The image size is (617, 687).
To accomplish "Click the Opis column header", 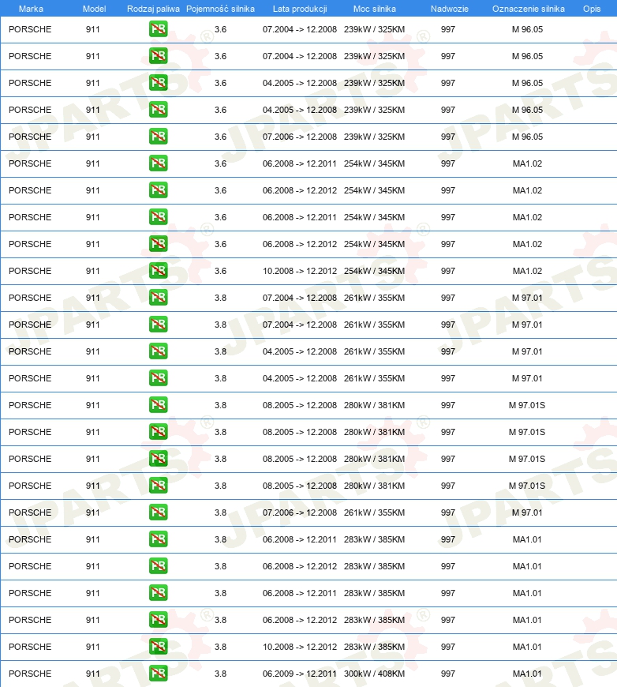I will tap(592, 9).
